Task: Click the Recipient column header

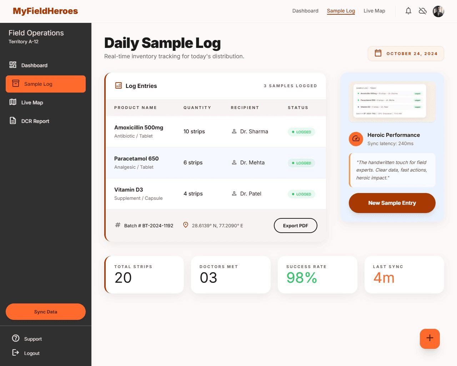Action: 245,108
